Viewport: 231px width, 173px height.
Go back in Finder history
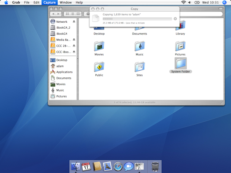click(53, 14)
